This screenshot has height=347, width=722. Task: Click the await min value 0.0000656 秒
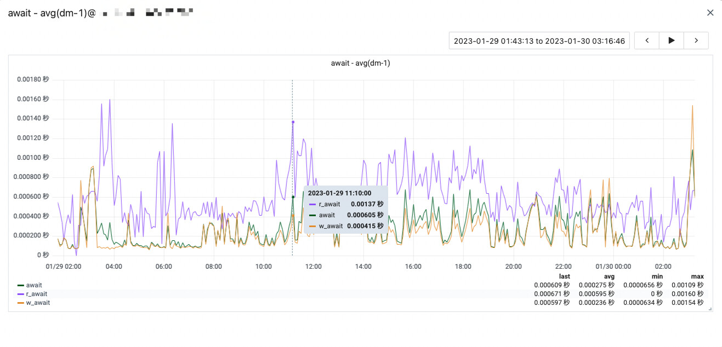tap(643, 285)
